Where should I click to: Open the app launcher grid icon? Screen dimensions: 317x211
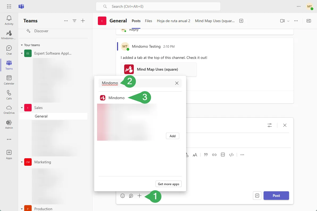point(9,6)
